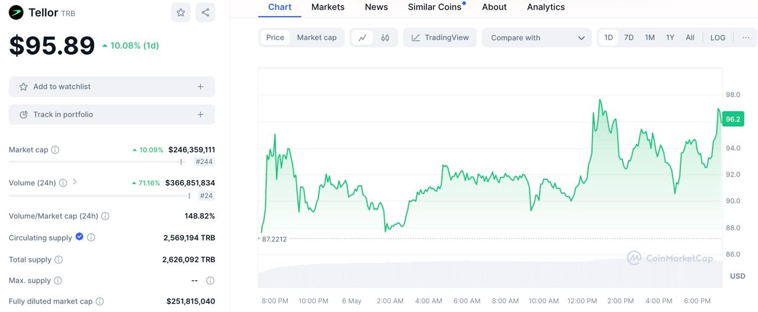758x312 pixels.
Task: Select the All time range
Action: (x=690, y=37)
